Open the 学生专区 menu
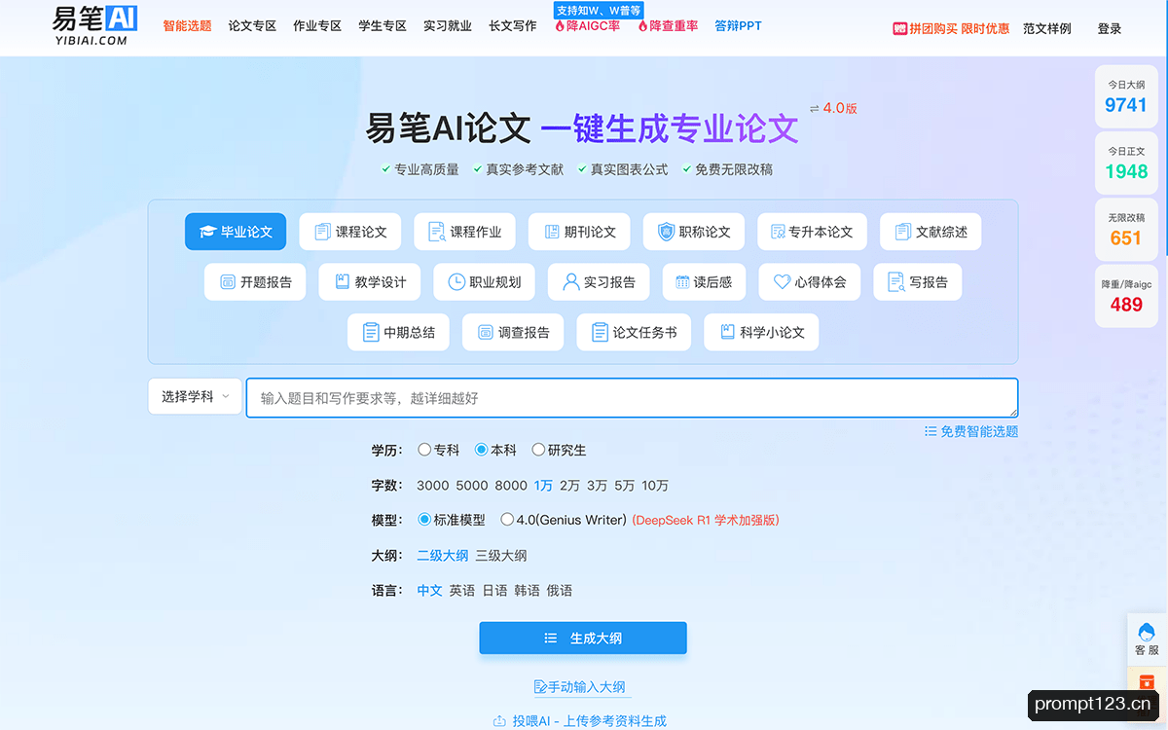1168x730 pixels. pyautogui.click(x=383, y=26)
